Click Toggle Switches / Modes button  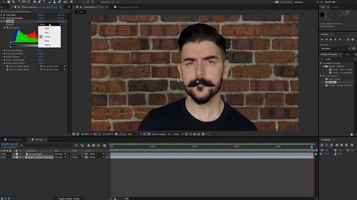click(69, 199)
